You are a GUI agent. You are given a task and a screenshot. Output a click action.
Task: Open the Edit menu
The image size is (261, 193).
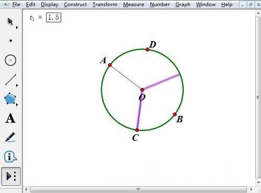coord(30,5)
